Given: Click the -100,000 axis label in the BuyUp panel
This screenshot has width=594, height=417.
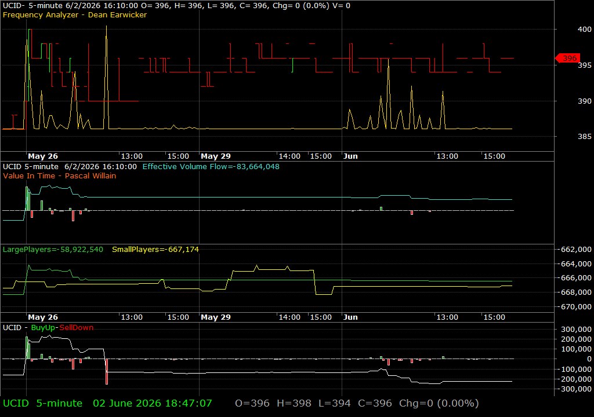Looking at the screenshot, I should [575, 369].
